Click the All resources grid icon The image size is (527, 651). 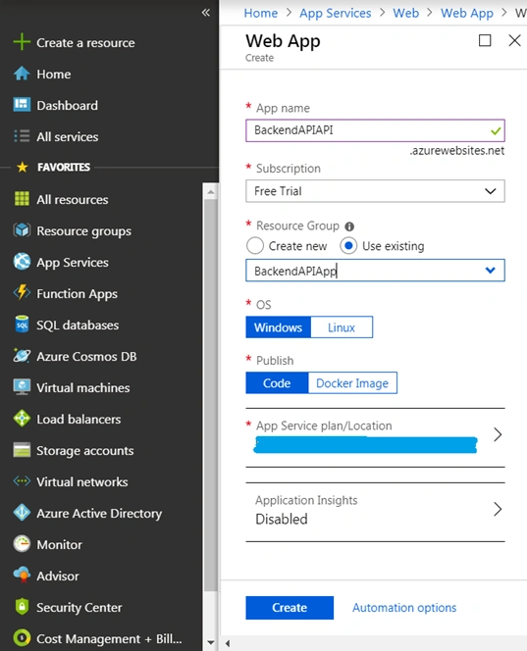pyautogui.click(x=22, y=199)
